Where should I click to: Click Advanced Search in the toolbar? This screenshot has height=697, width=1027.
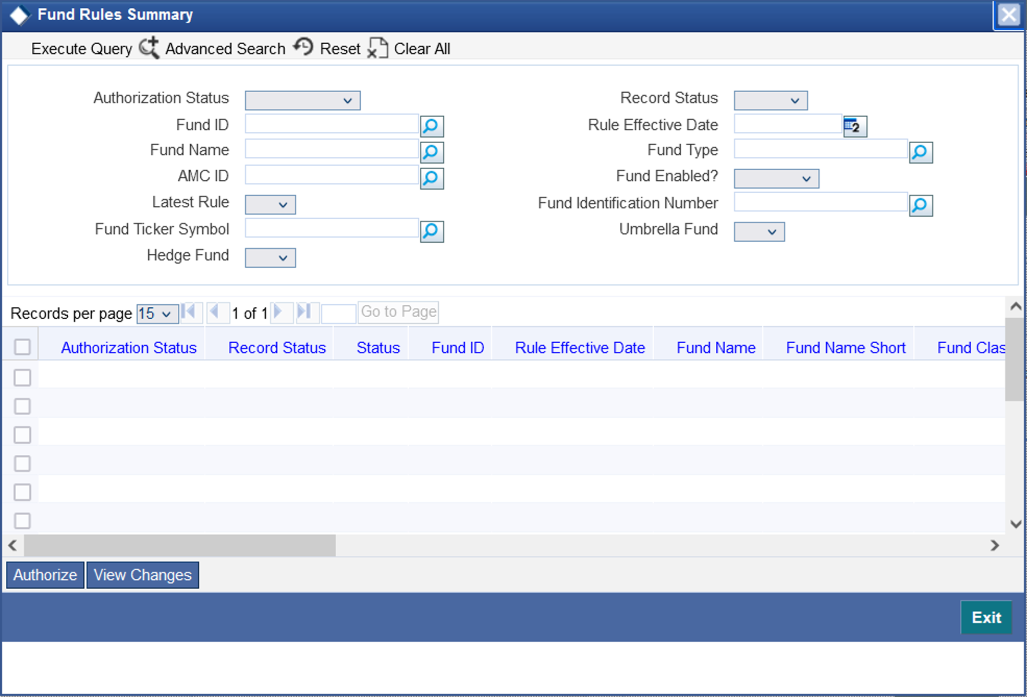pos(225,49)
